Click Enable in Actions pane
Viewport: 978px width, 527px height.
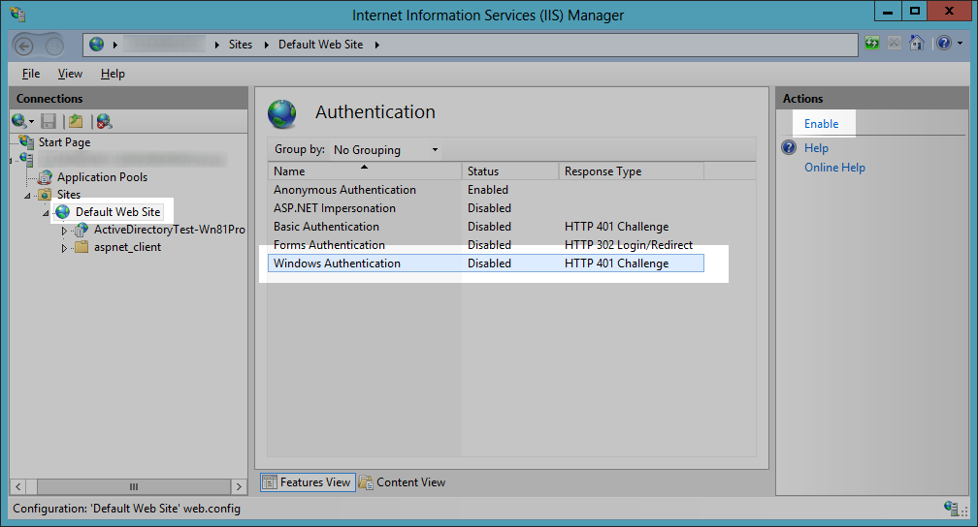821,123
